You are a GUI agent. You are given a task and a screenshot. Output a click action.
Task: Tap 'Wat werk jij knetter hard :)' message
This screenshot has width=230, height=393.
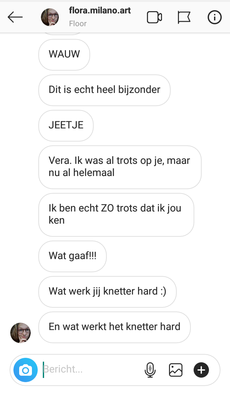pyautogui.click(x=107, y=292)
